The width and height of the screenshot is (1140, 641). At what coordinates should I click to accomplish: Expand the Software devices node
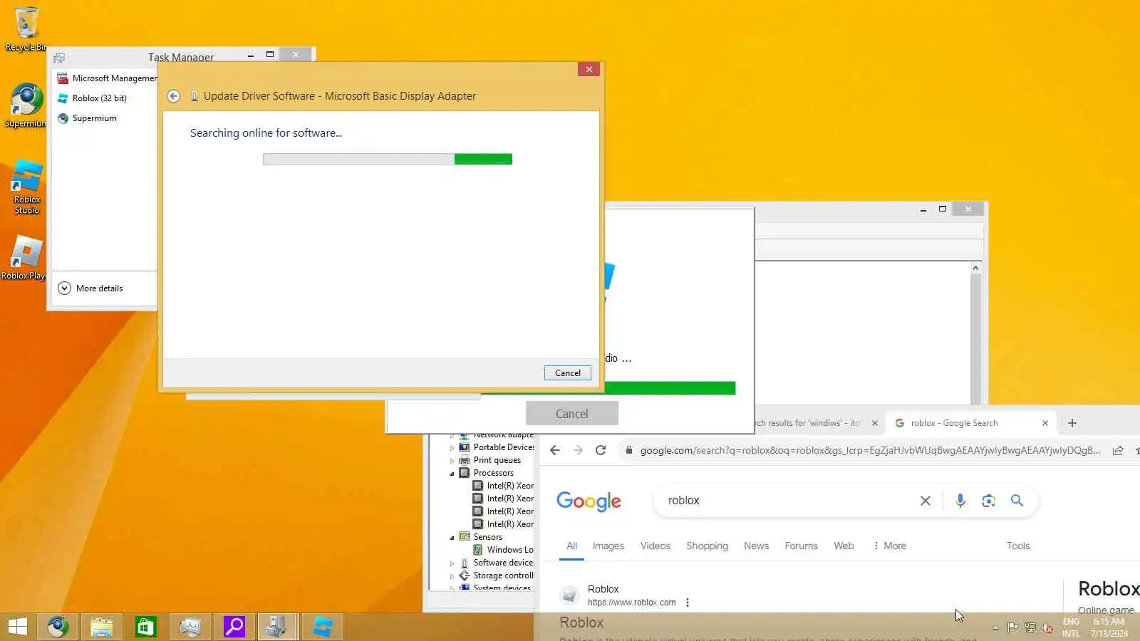[x=452, y=563]
